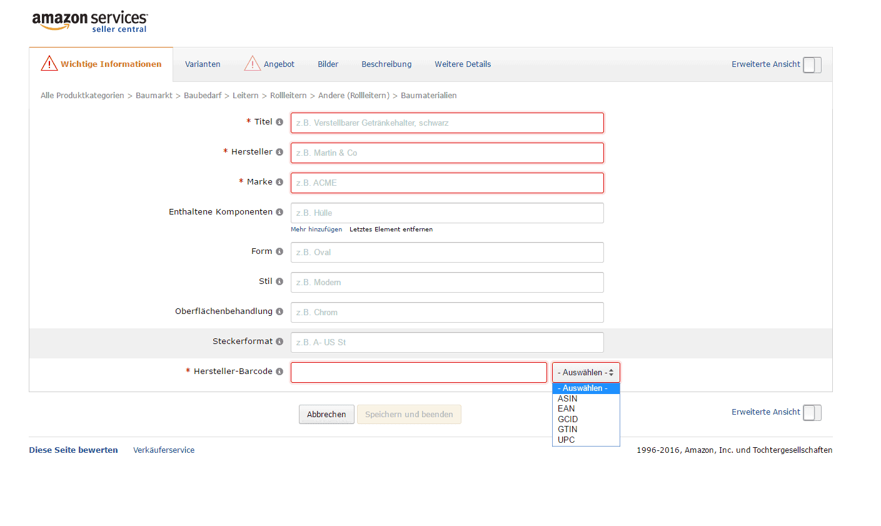Viewport: 881px width, 526px height.
Task: Focus the Hersteller-Barcode input field
Action: [x=419, y=372]
